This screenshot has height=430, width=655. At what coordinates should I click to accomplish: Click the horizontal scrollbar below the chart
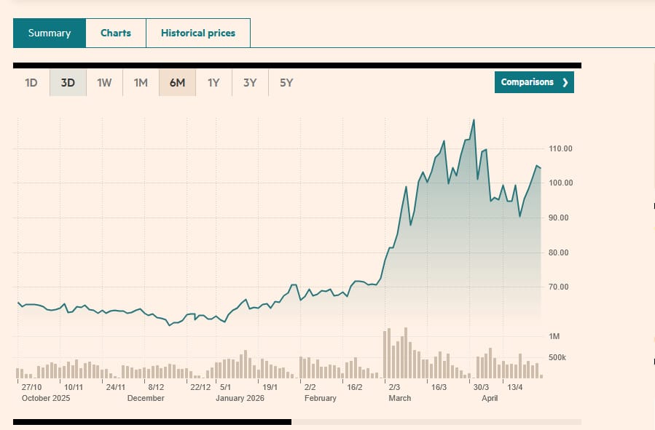152,421
